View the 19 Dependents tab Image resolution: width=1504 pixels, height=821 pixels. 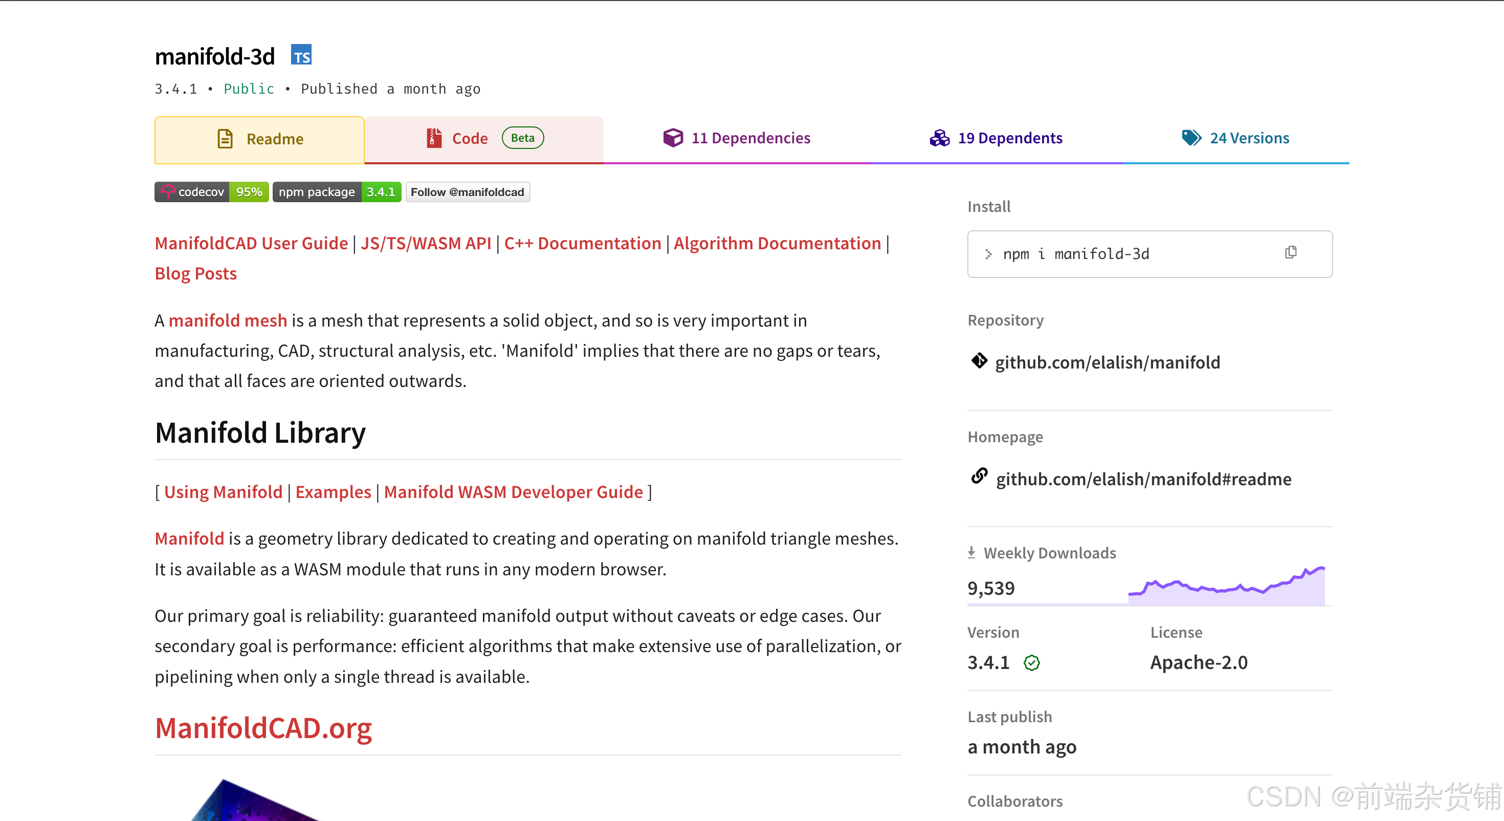point(996,139)
